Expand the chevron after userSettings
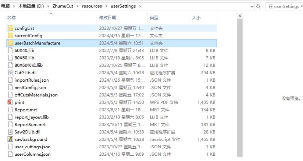 140,6
